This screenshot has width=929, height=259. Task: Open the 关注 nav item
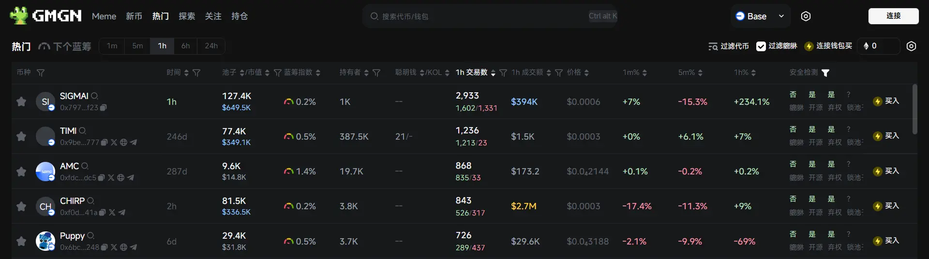click(x=213, y=16)
